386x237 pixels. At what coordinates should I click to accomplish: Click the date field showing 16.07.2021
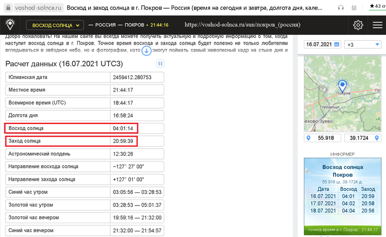[x=319, y=44]
